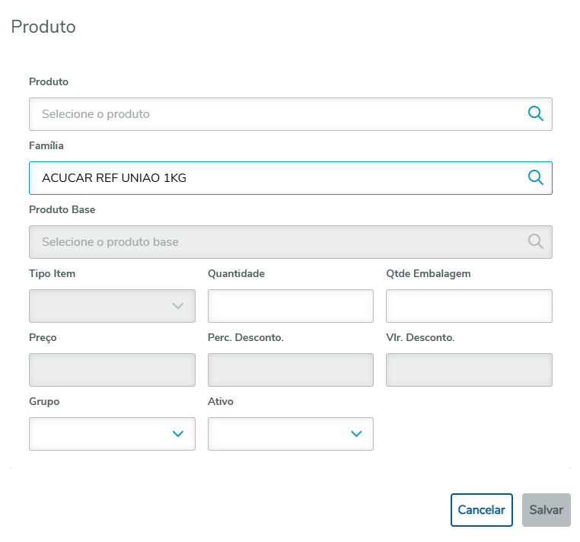Open the Ativo dropdown

[290, 434]
